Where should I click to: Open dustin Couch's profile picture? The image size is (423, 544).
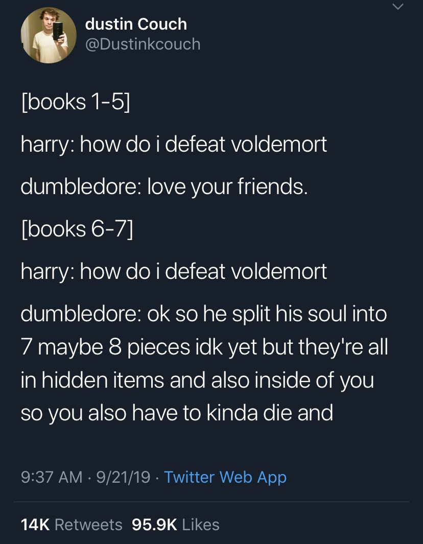(49, 35)
